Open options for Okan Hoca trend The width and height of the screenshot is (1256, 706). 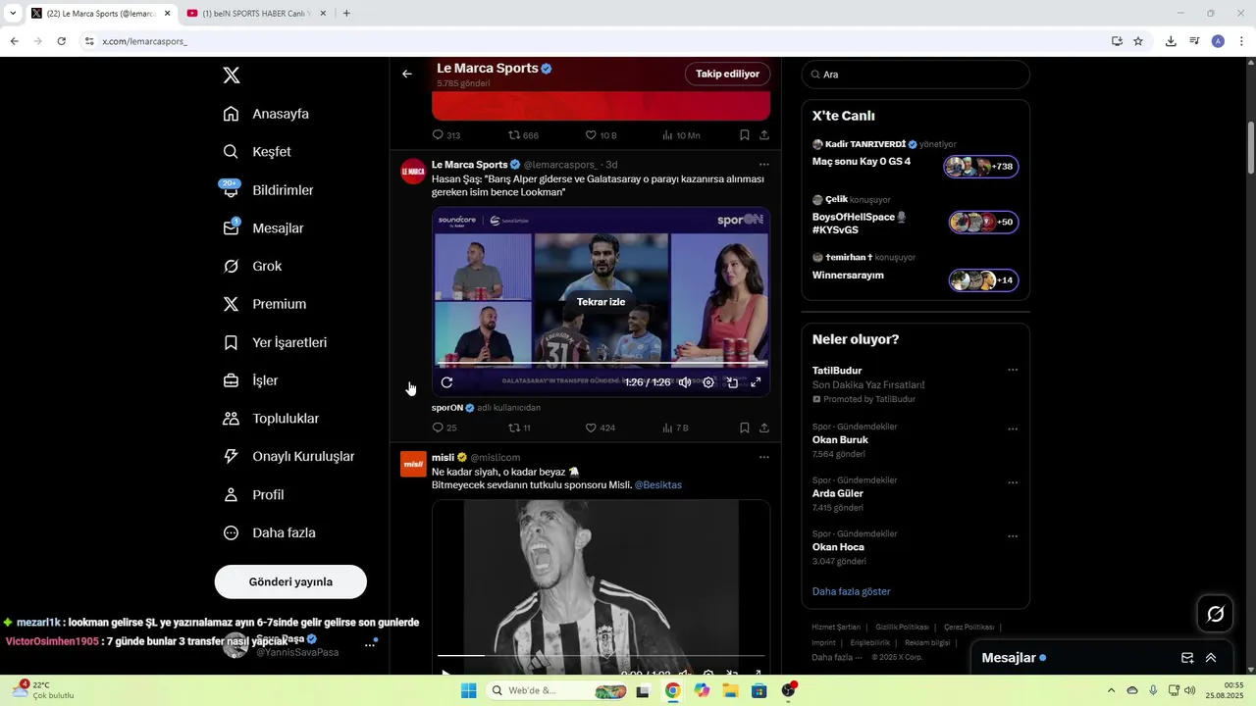pyautogui.click(x=1013, y=537)
